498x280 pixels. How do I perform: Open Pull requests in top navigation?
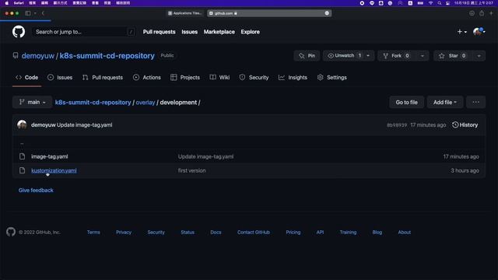(159, 32)
